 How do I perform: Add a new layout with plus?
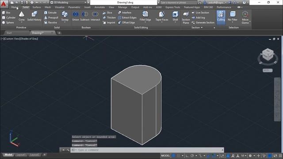[44, 155]
